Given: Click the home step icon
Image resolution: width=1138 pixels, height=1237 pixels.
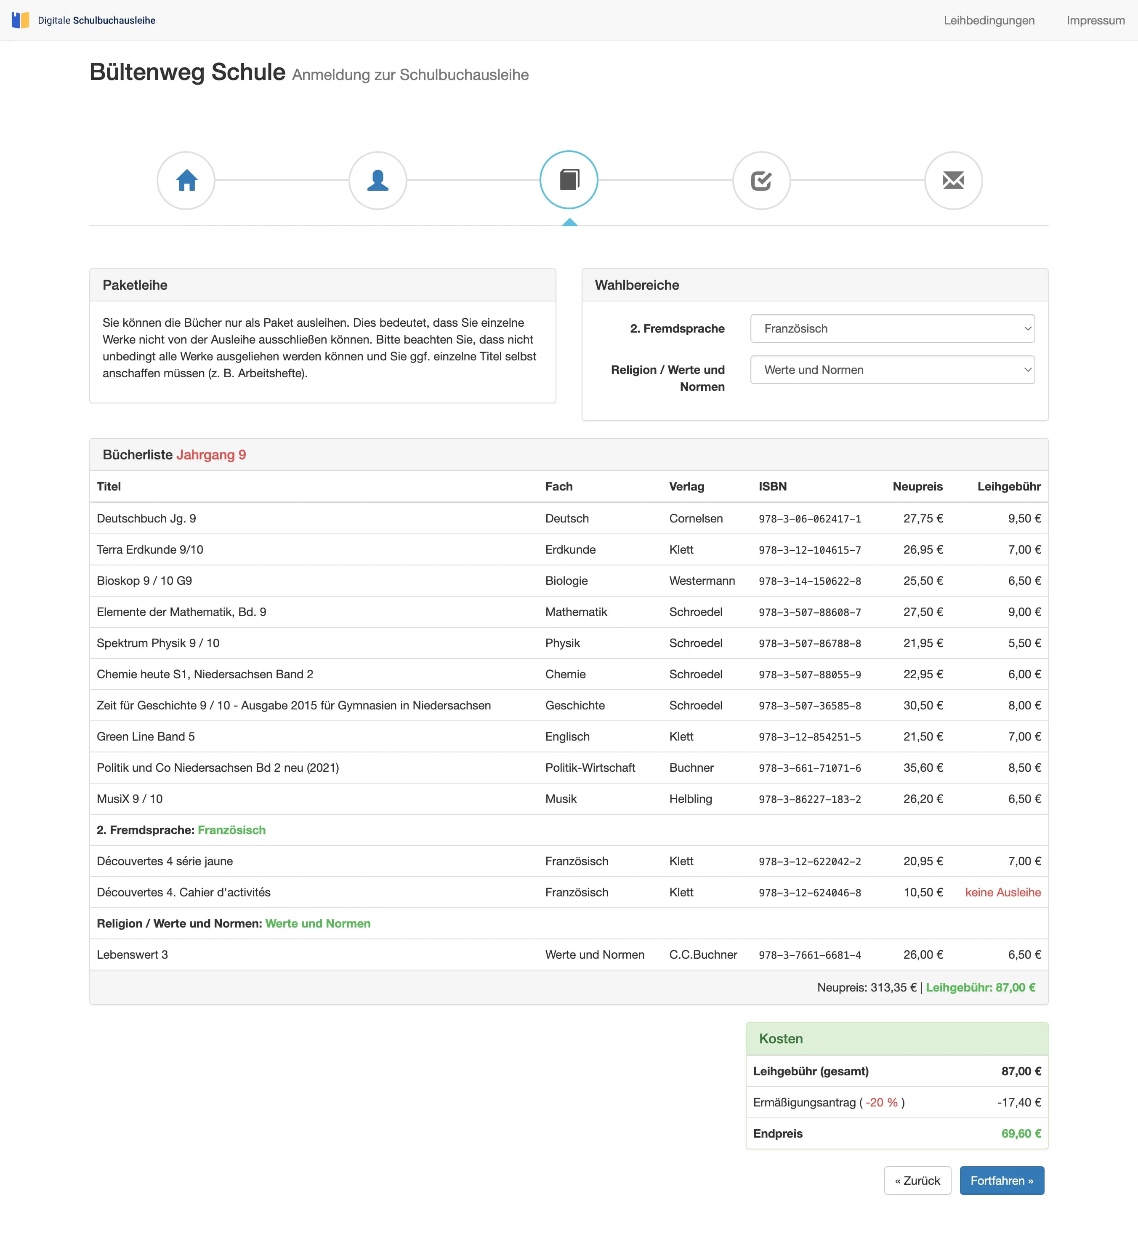Looking at the screenshot, I should [x=186, y=181].
